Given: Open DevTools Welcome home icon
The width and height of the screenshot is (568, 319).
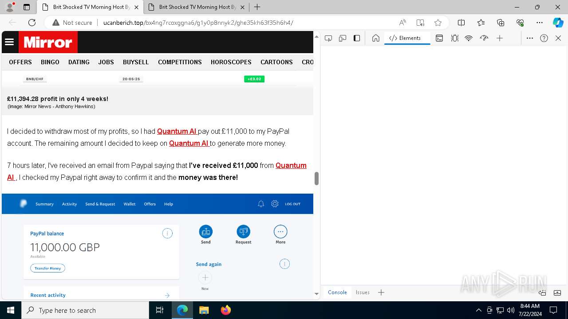Looking at the screenshot, I should coord(376,38).
